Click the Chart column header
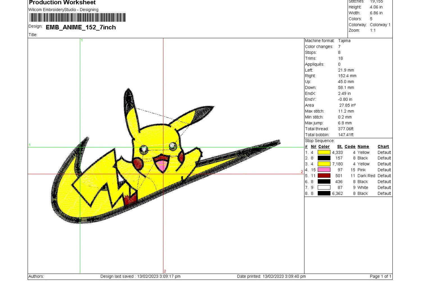Viewport: 422px width, 281px height. 383,146
